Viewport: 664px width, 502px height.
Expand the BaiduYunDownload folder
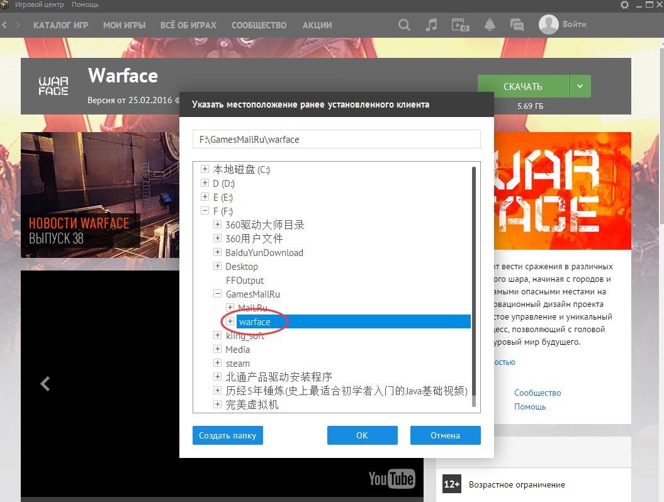(217, 252)
